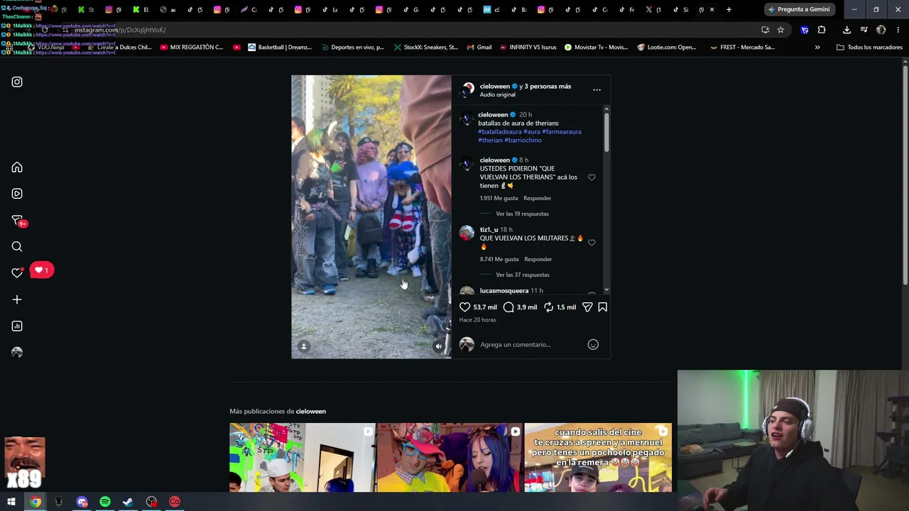The image size is (909, 511).
Task: Reply to cieloween's pinned comment
Action: click(537, 198)
